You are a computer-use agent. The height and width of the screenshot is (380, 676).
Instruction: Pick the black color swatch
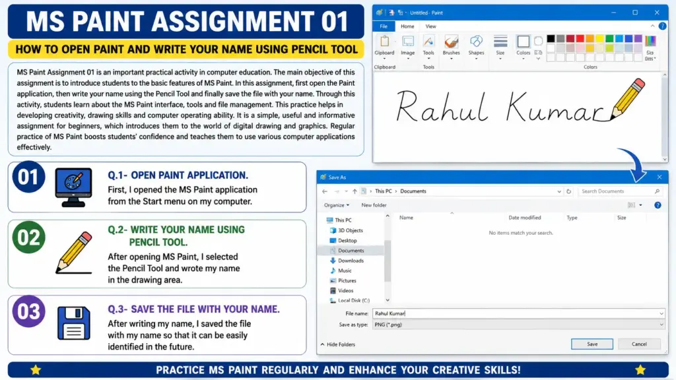[551, 39]
